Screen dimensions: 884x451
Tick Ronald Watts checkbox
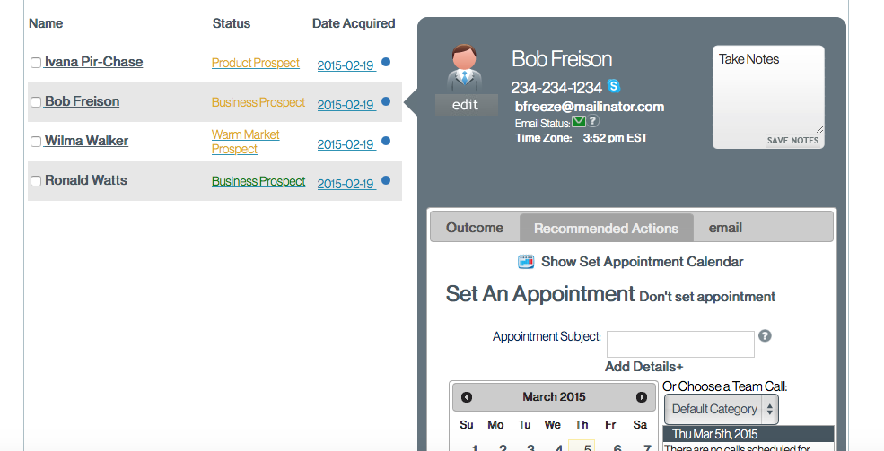pos(36,181)
